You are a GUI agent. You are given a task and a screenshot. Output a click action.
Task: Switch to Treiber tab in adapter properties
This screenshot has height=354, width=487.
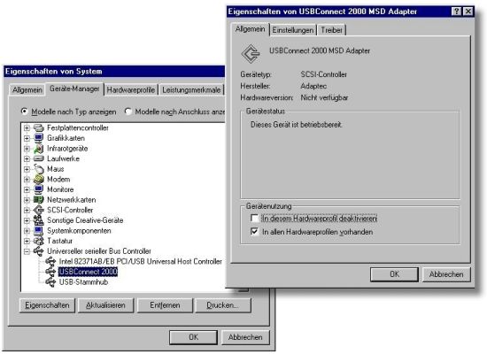point(331,30)
